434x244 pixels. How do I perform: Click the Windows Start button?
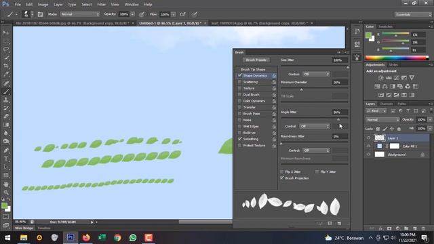click(7, 238)
